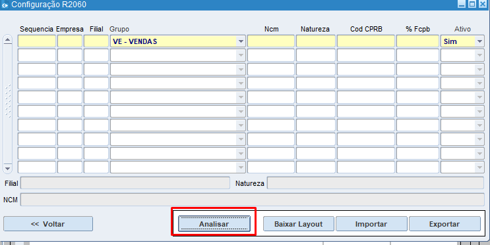
Task: Download template via Baixar Layout
Action: [x=299, y=224]
